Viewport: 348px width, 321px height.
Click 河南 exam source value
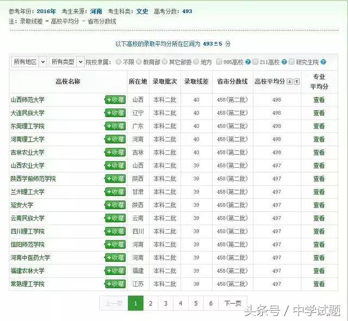[x=96, y=11]
